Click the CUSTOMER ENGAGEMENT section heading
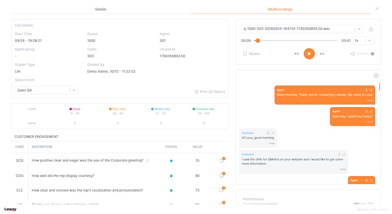Screen dimensions: 392x214 (x=37, y=137)
